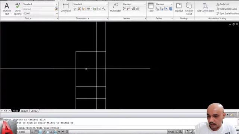
Task: Select the Multileader tool
Action: point(115,7)
